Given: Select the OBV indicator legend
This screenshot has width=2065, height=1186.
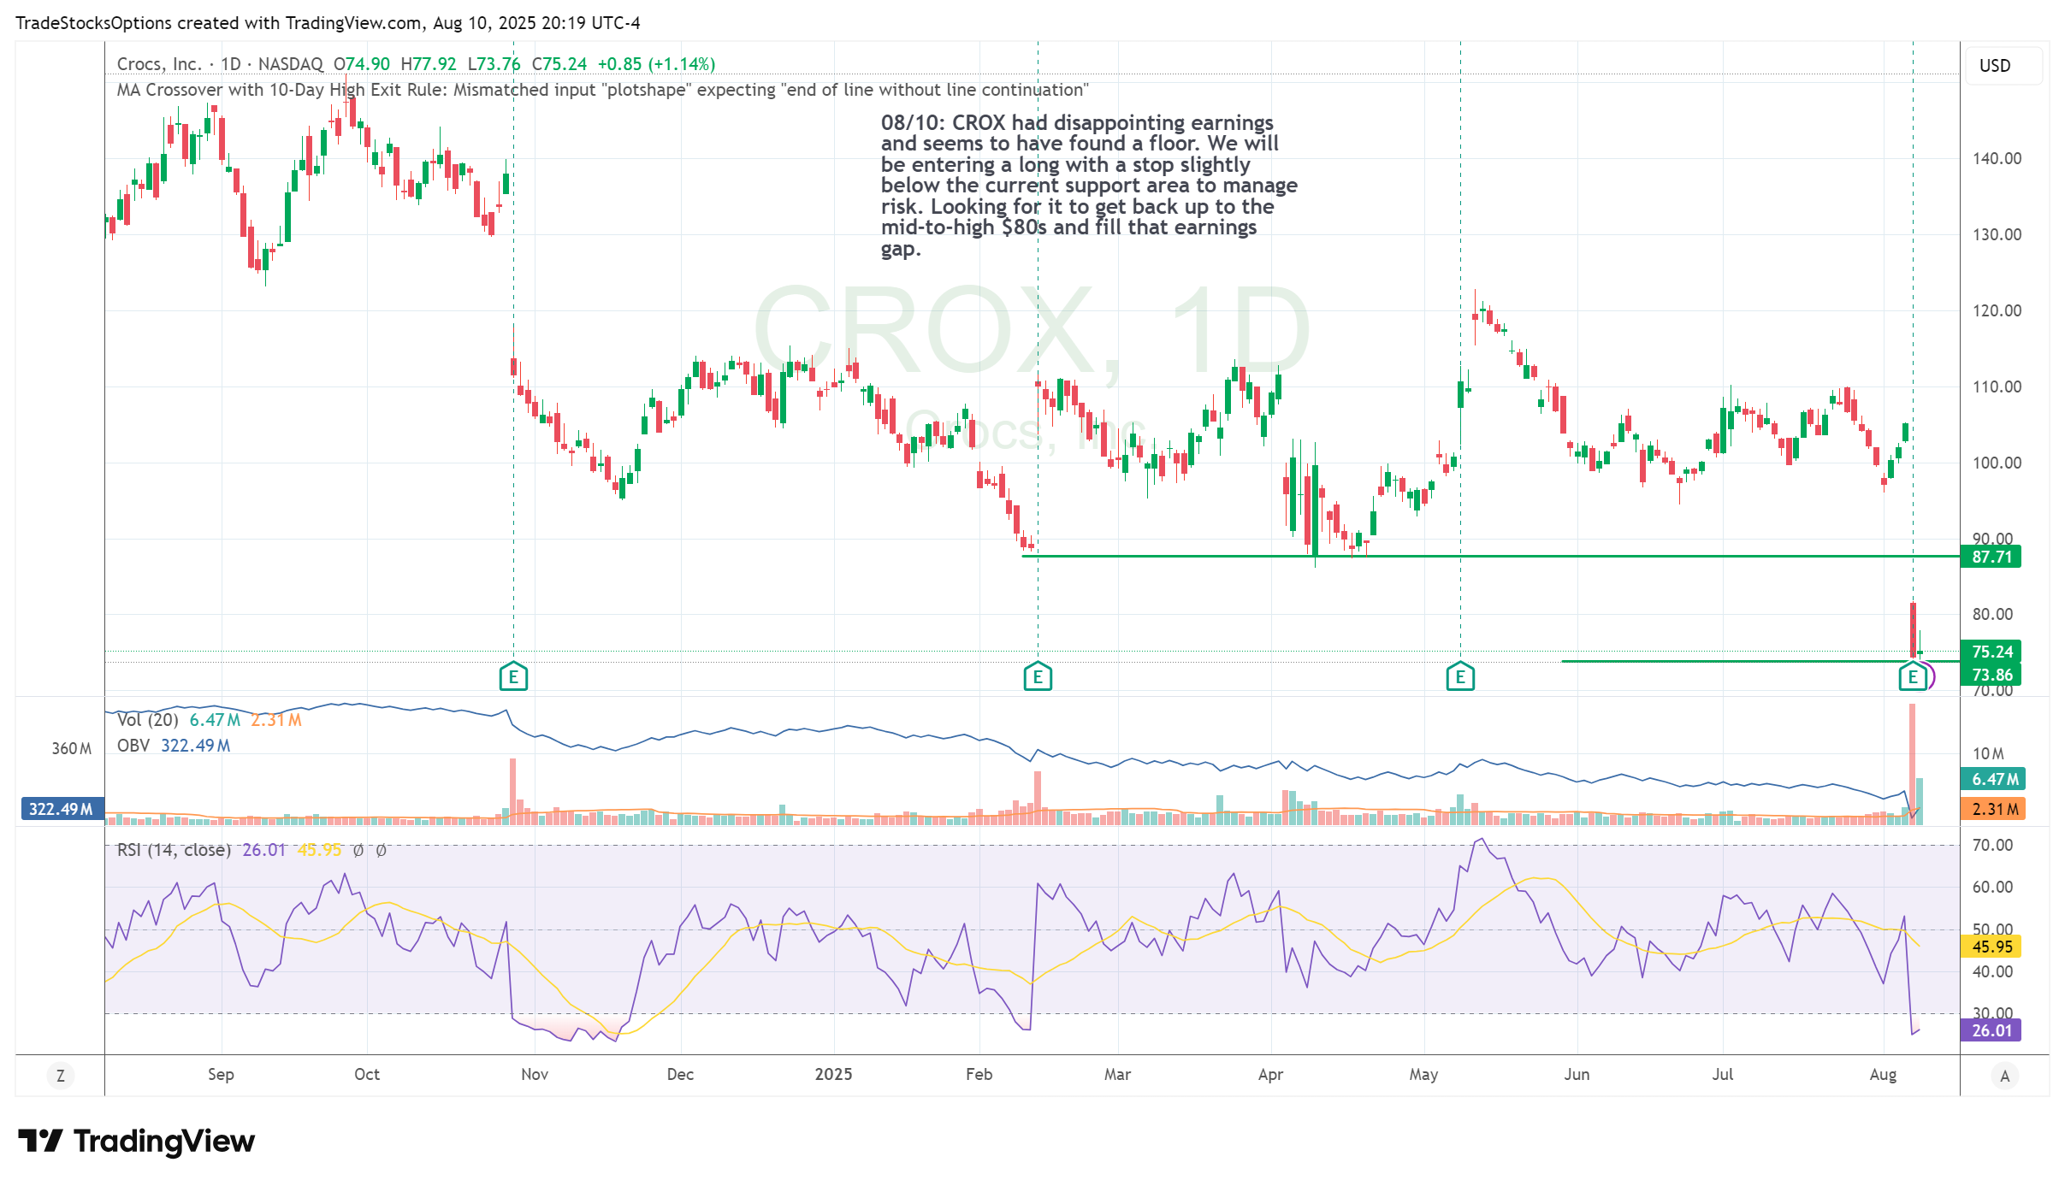Looking at the screenshot, I should coord(133,746).
